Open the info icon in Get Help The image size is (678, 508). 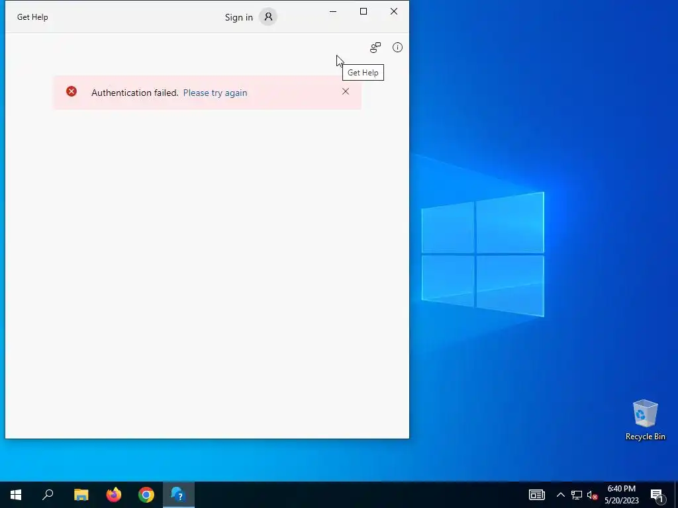(x=397, y=48)
